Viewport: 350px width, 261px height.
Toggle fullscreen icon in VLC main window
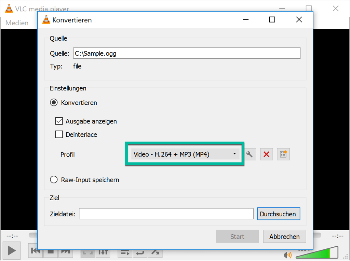click(x=88, y=252)
